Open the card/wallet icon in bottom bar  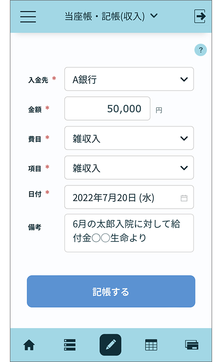pyautogui.click(x=192, y=345)
